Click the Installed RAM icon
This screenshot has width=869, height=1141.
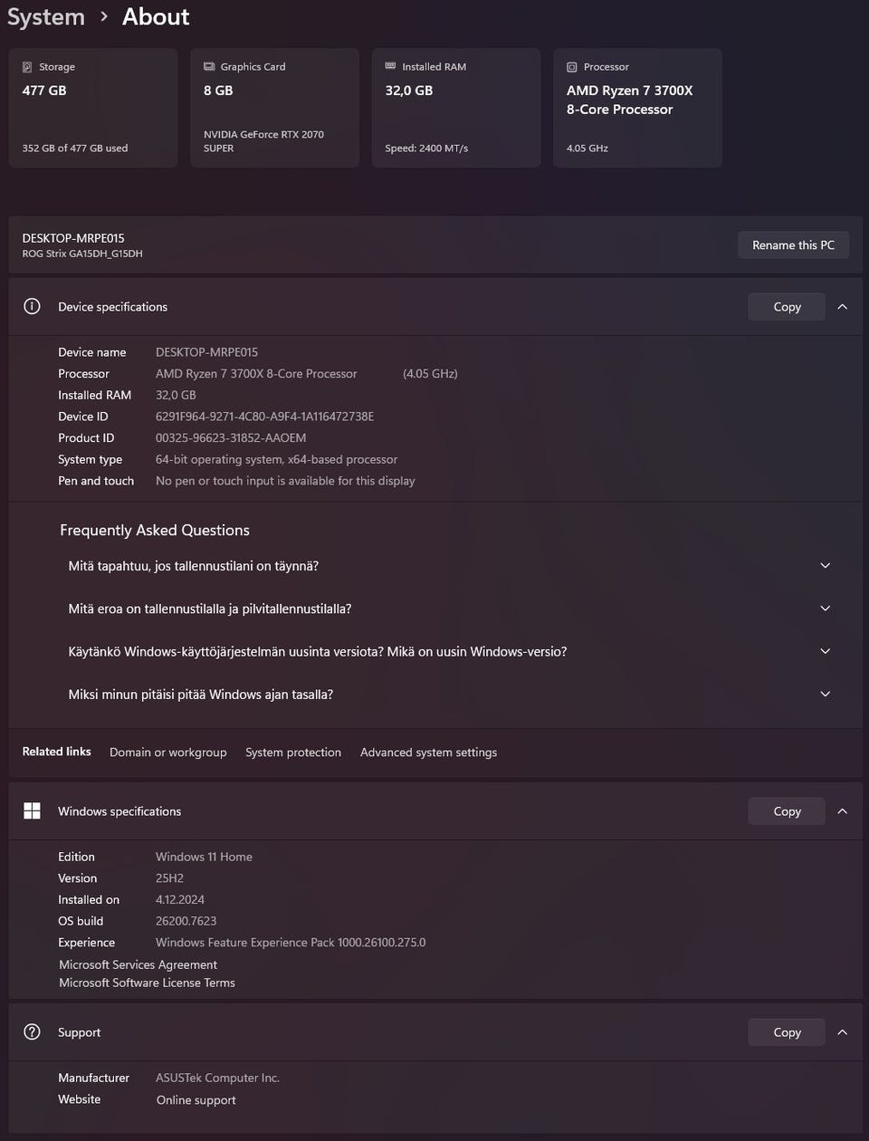[x=390, y=66]
